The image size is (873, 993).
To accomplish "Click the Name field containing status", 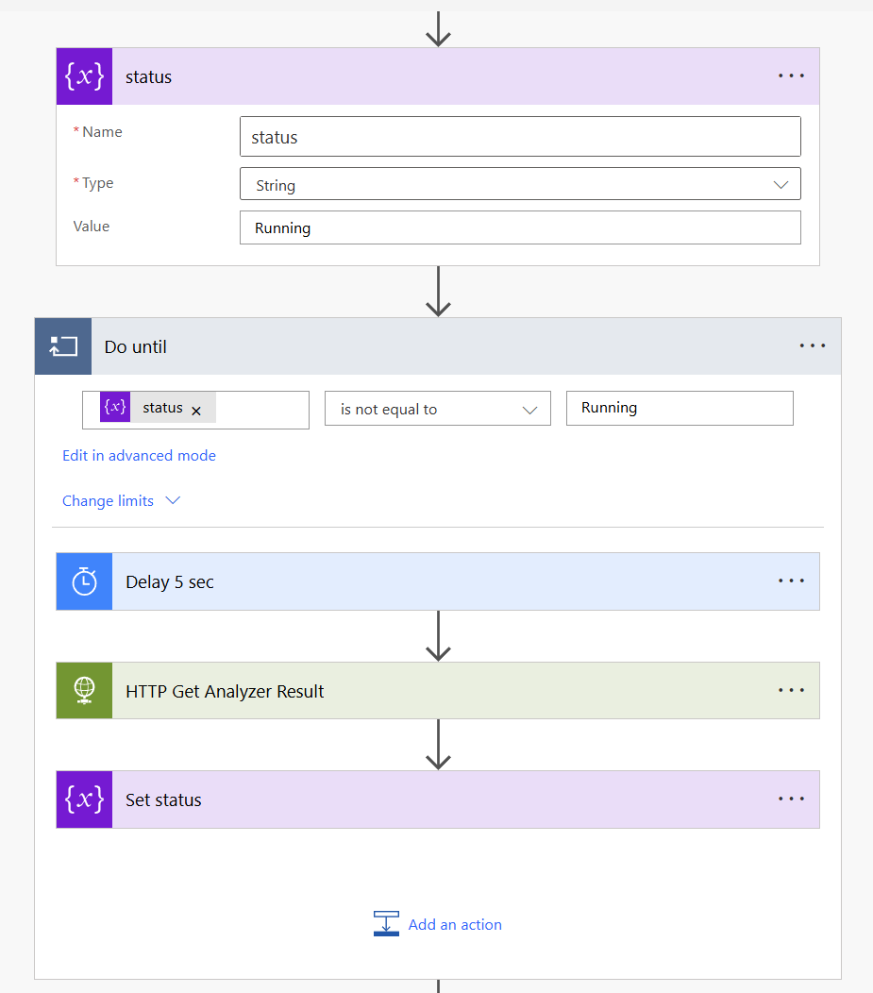I will click(520, 136).
